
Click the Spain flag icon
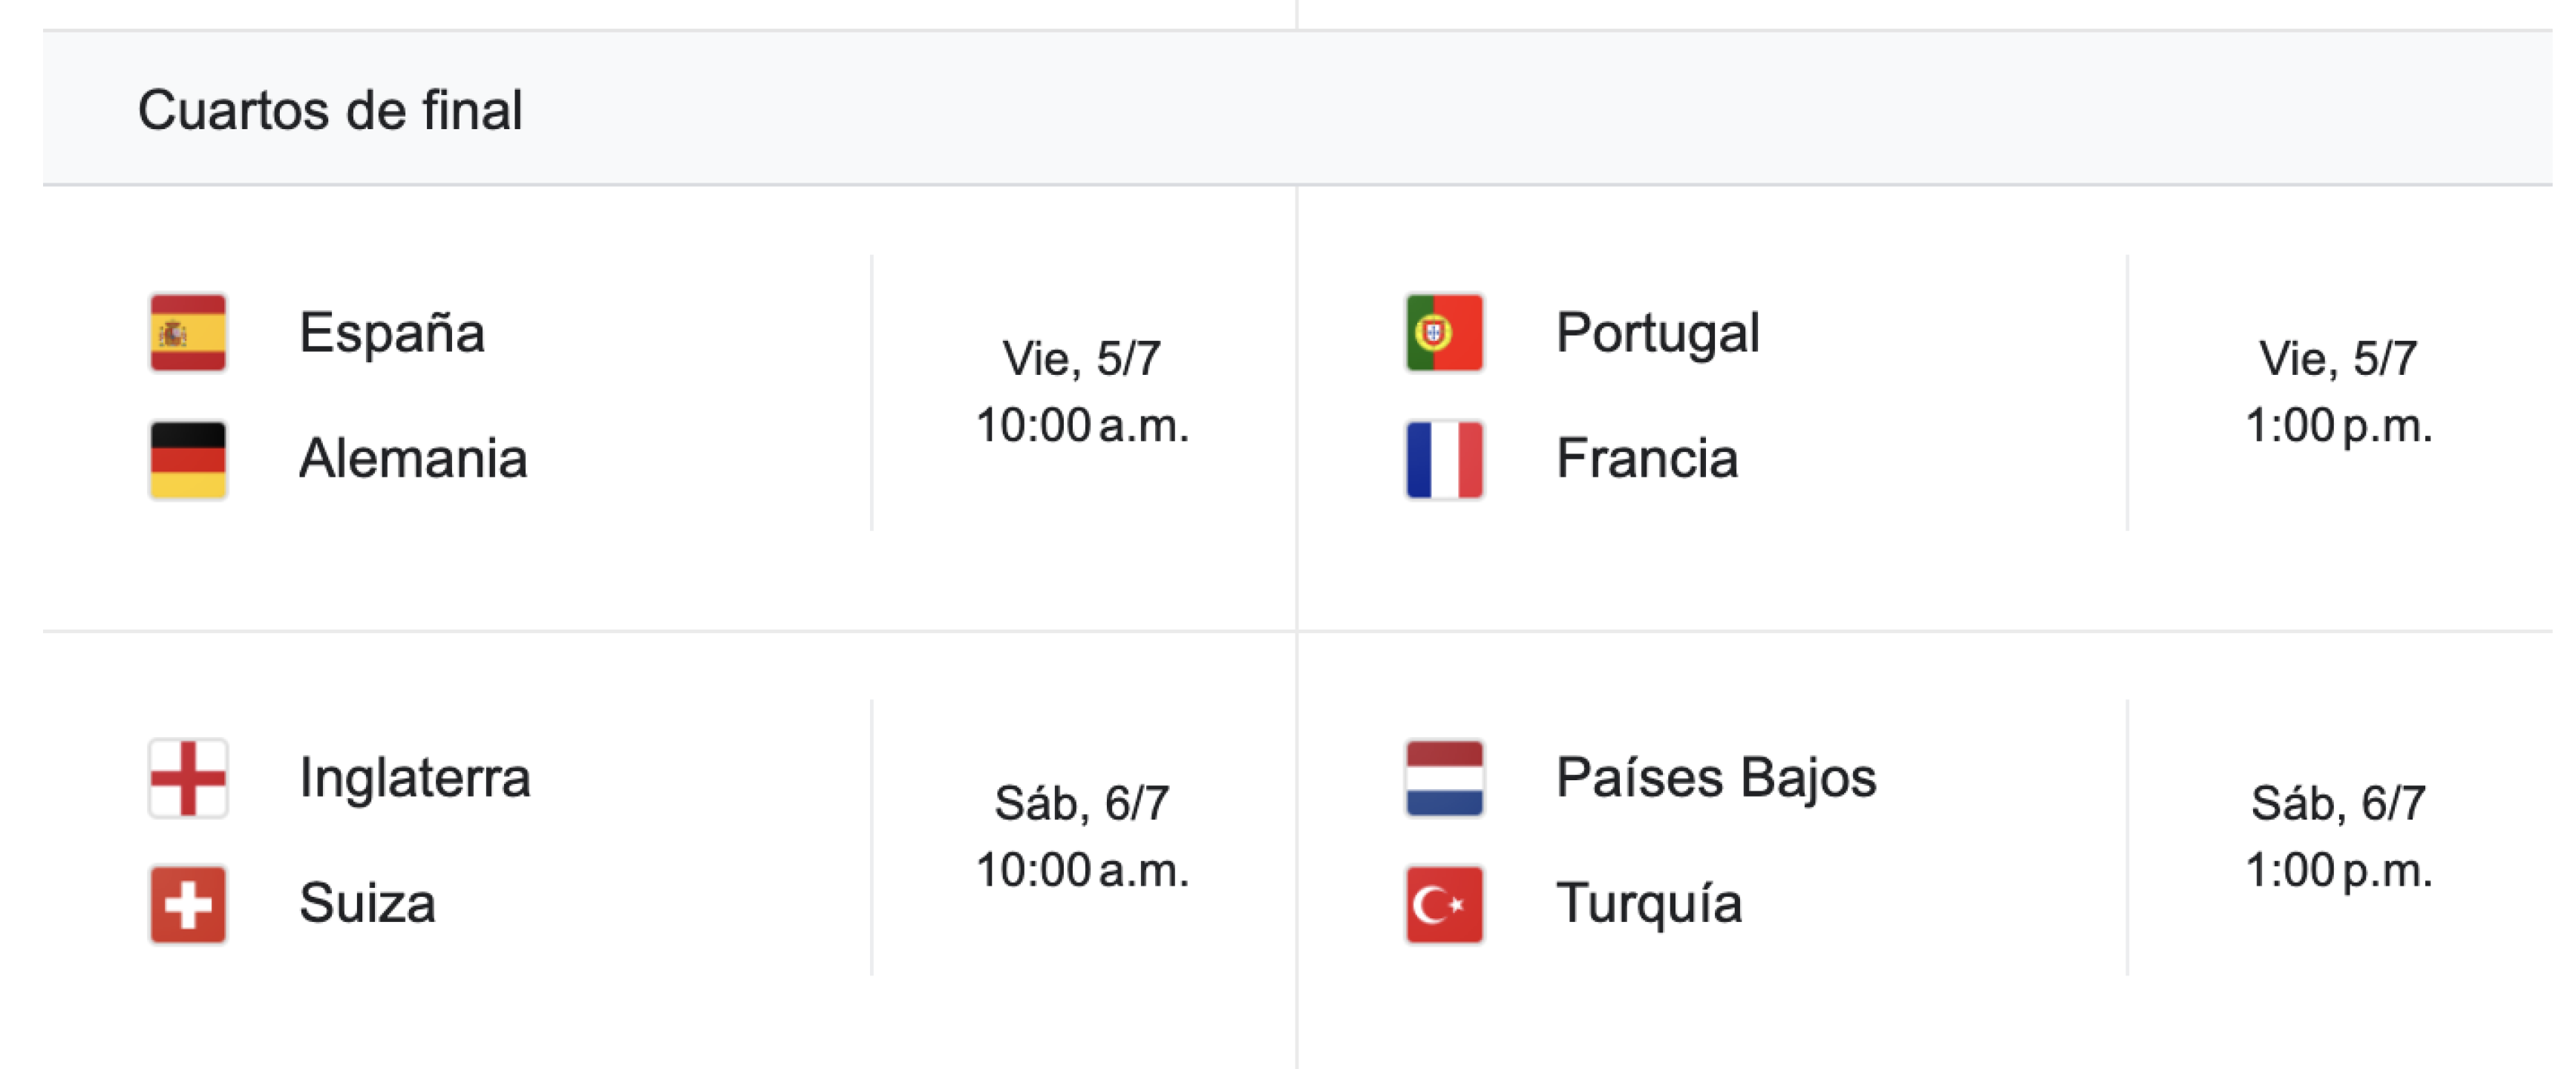click(188, 333)
